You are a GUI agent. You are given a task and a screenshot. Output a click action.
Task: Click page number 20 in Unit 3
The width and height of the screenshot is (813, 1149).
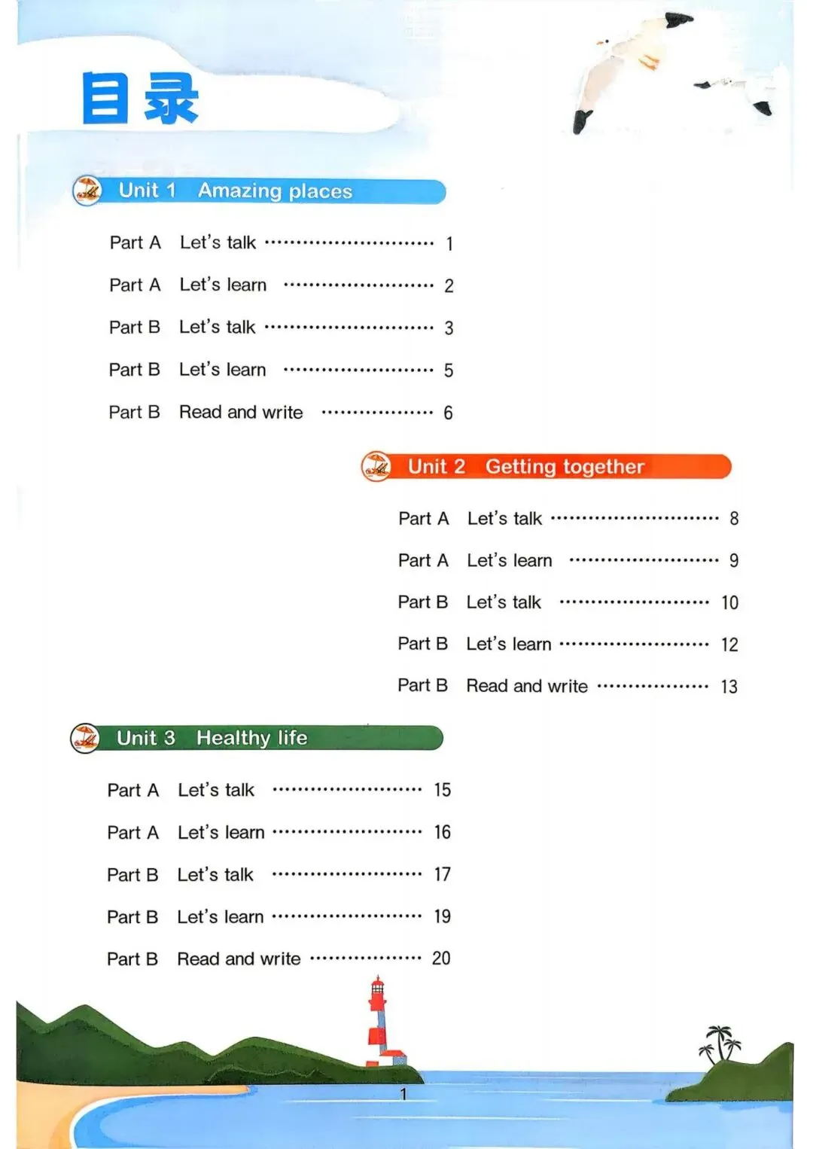(x=441, y=959)
